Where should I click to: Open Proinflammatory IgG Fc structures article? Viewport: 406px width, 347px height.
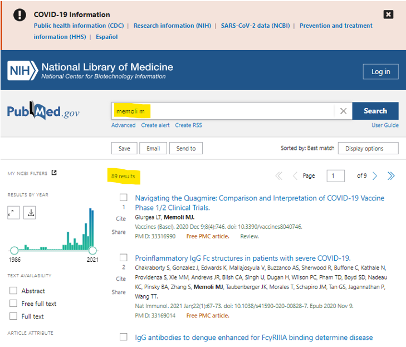[x=243, y=258]
